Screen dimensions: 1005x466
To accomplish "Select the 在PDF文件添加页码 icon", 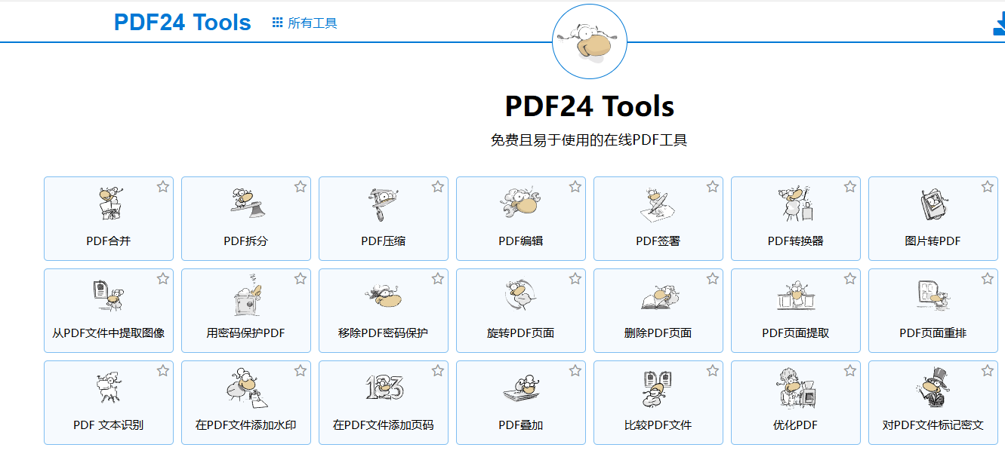I will point(384,388).
